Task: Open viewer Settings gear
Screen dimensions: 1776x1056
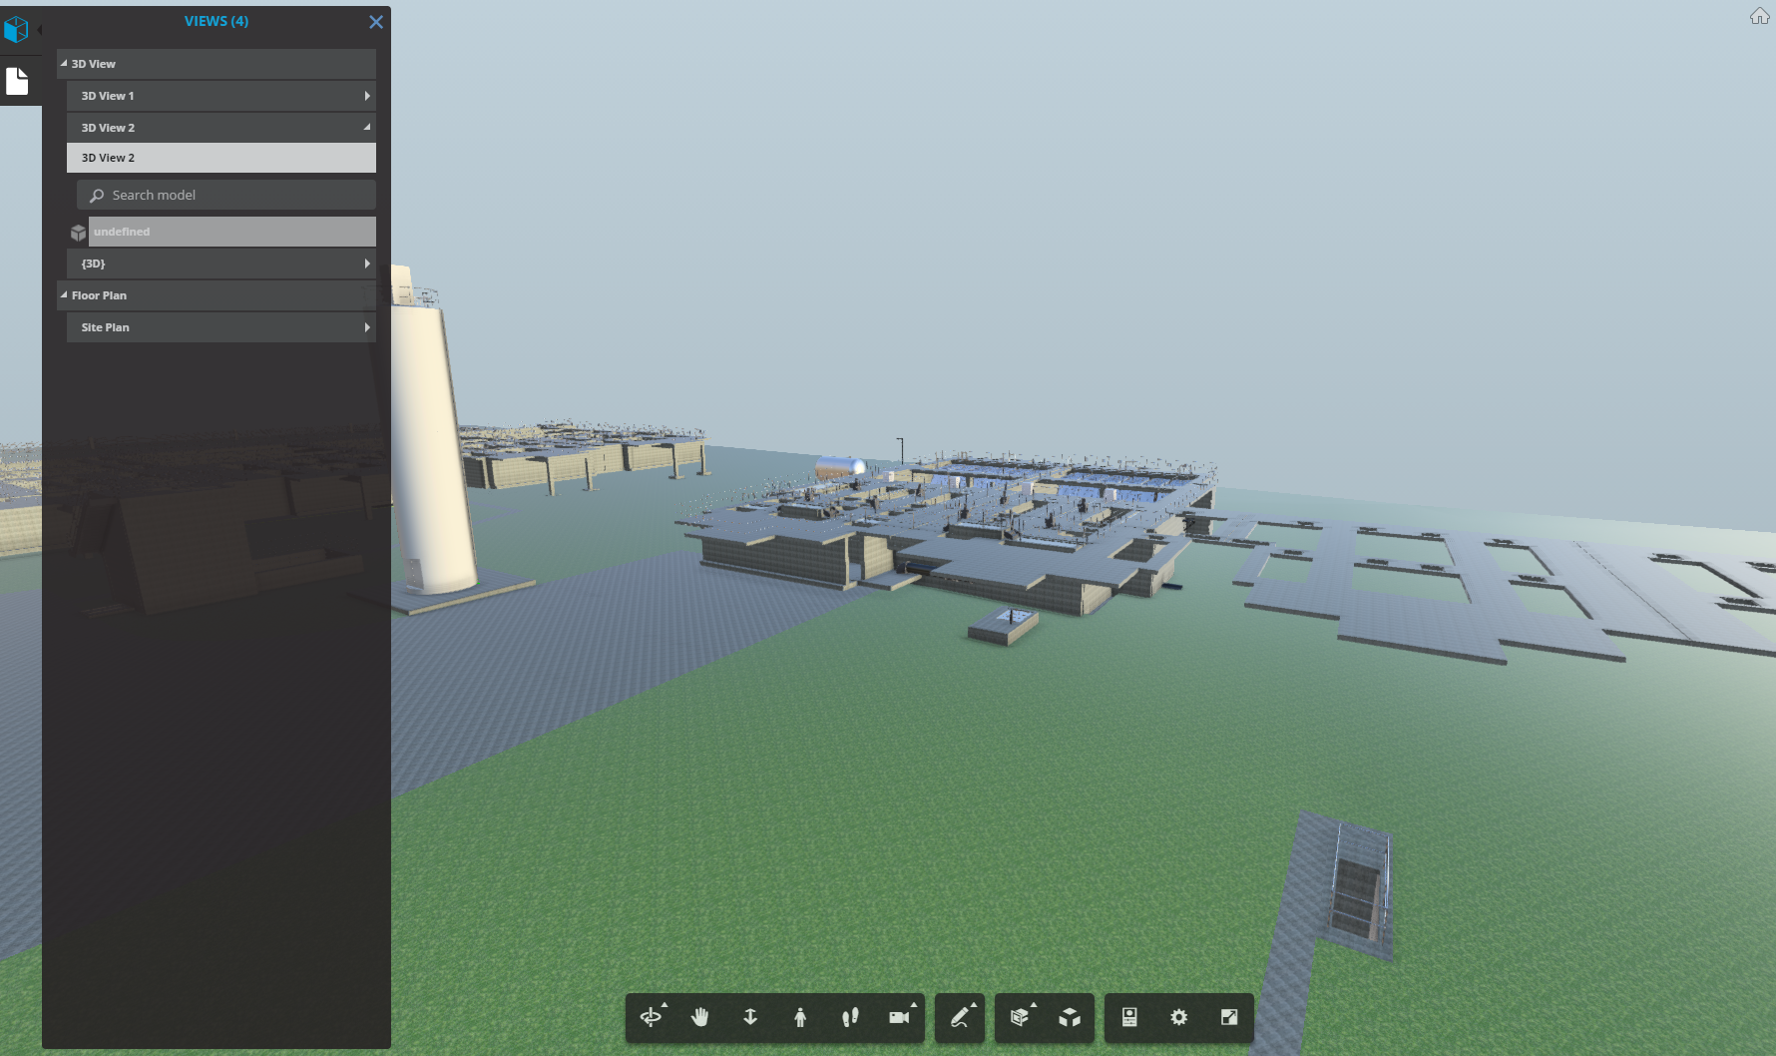Action: (1179, 1018)
